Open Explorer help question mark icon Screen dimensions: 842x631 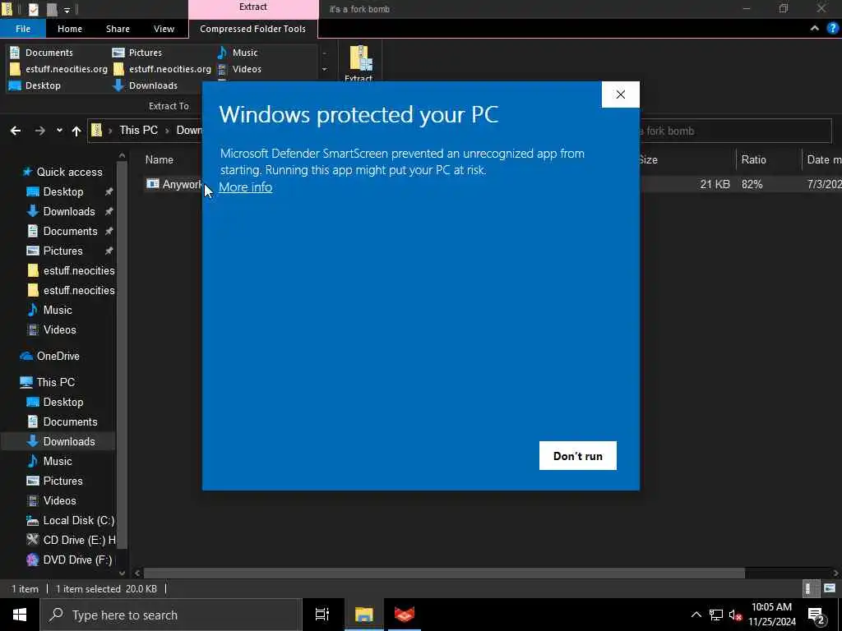833,29
